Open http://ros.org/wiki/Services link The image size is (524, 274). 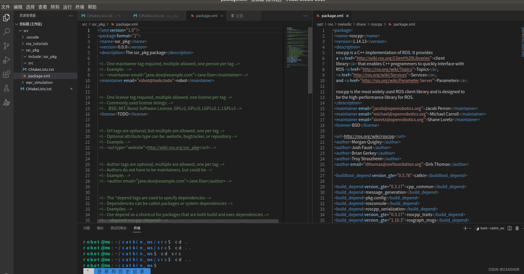click(x=380, y=75)
